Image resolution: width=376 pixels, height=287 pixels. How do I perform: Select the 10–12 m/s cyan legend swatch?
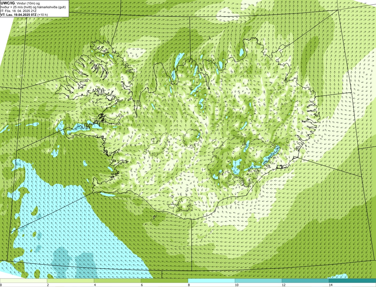(x=258, y=281)
